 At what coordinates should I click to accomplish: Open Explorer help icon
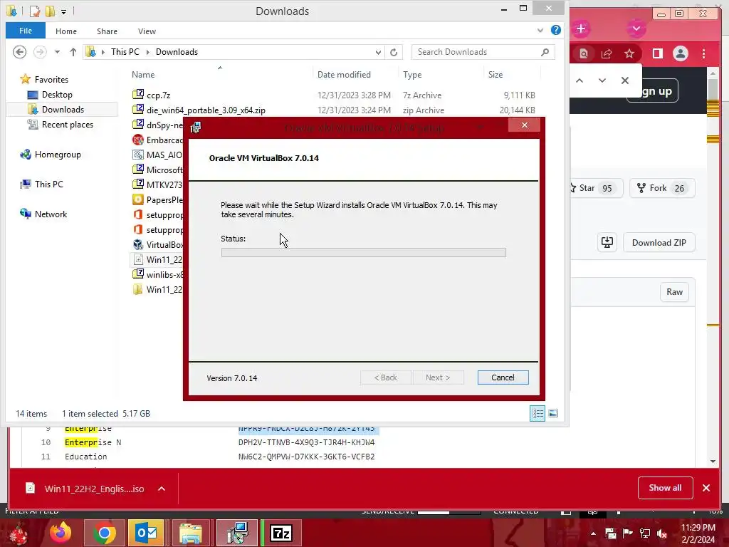coord(555,30)
